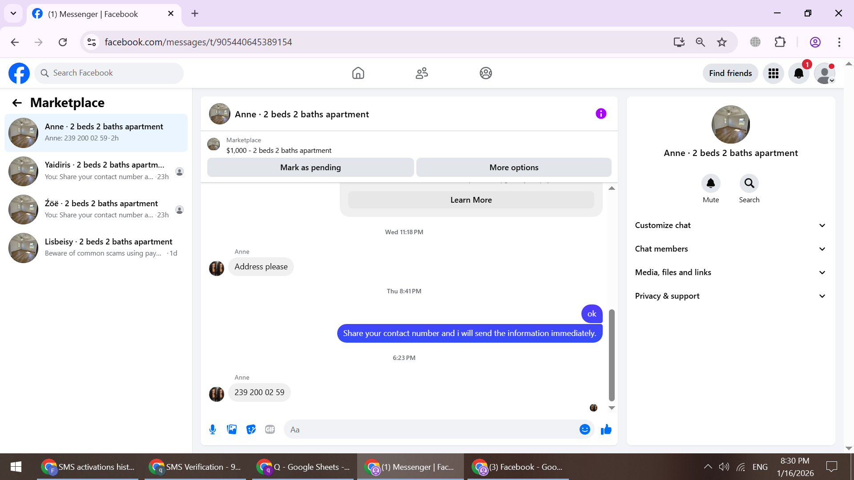Click the More options button
Viewport: 854px width, 480px height.
tap(513, 168)
